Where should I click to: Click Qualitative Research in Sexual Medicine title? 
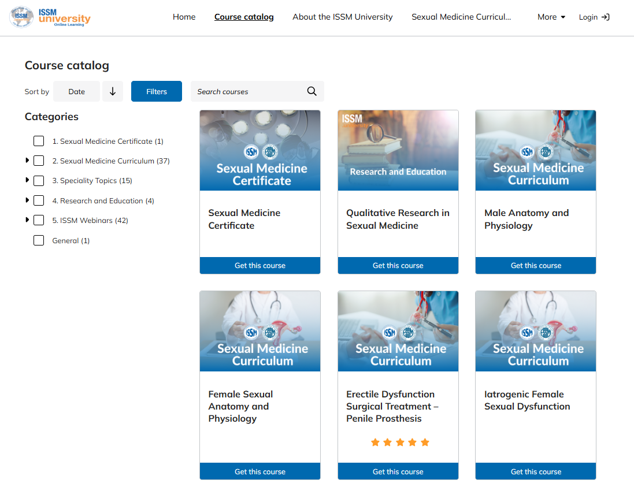pos(398,219)
